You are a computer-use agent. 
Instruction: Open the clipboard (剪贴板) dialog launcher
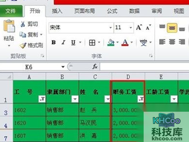point(43,56)
